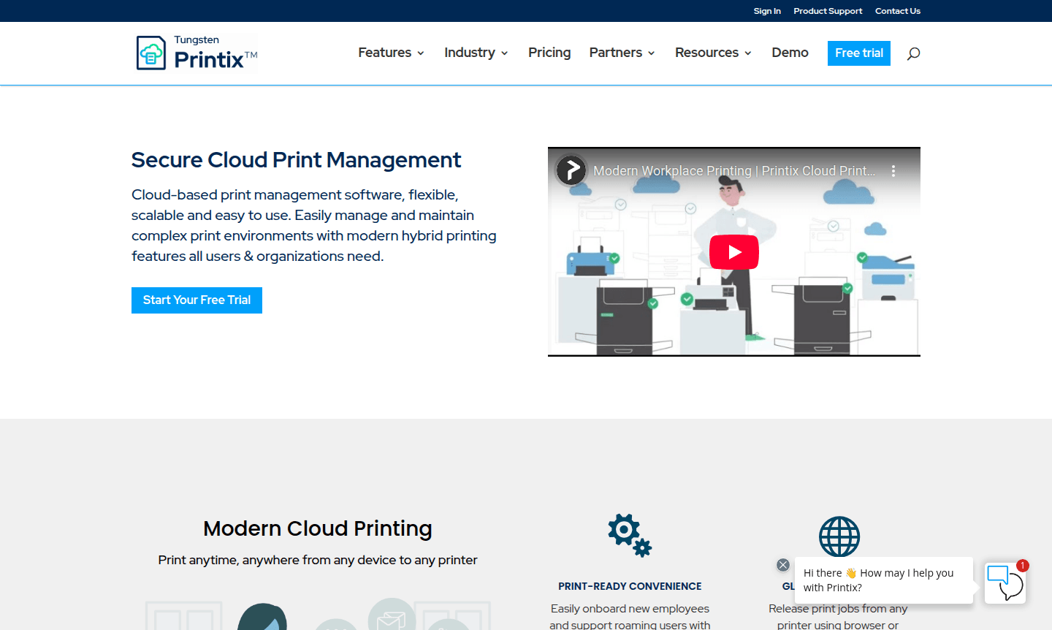Click the Printix channel avatar on the video
The width and height of the screenshot is (1052, 630).
pos(571,170)
